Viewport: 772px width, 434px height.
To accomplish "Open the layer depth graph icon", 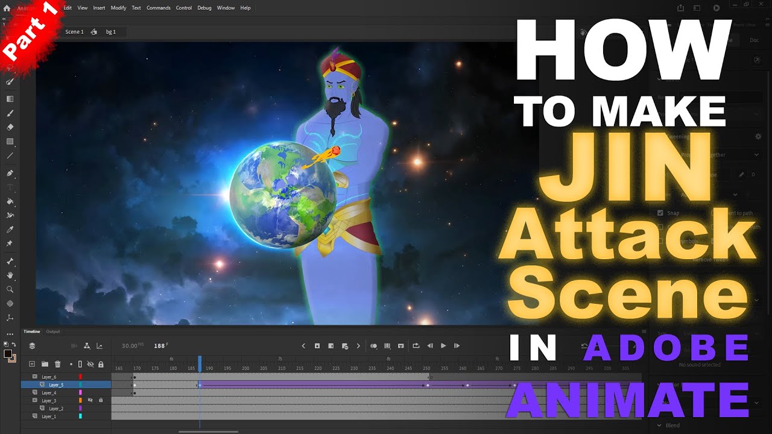I will coord(100,346).
